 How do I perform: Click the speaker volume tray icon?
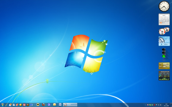161,105
